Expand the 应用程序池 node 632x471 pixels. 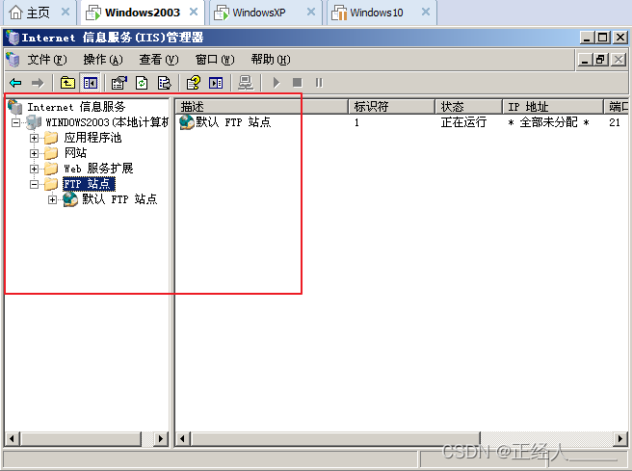pyautogui.click(x=35, y=138)
